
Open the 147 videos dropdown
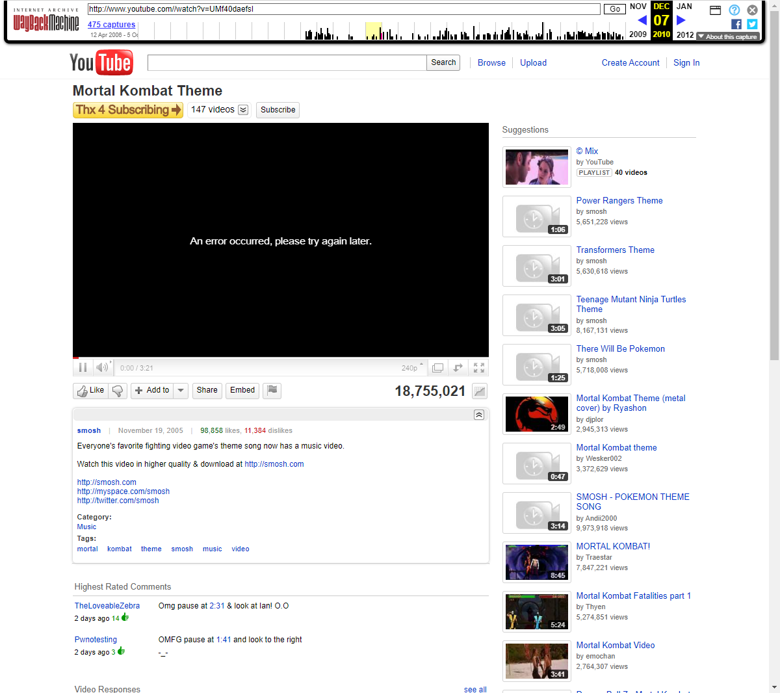tap(243, 110)
